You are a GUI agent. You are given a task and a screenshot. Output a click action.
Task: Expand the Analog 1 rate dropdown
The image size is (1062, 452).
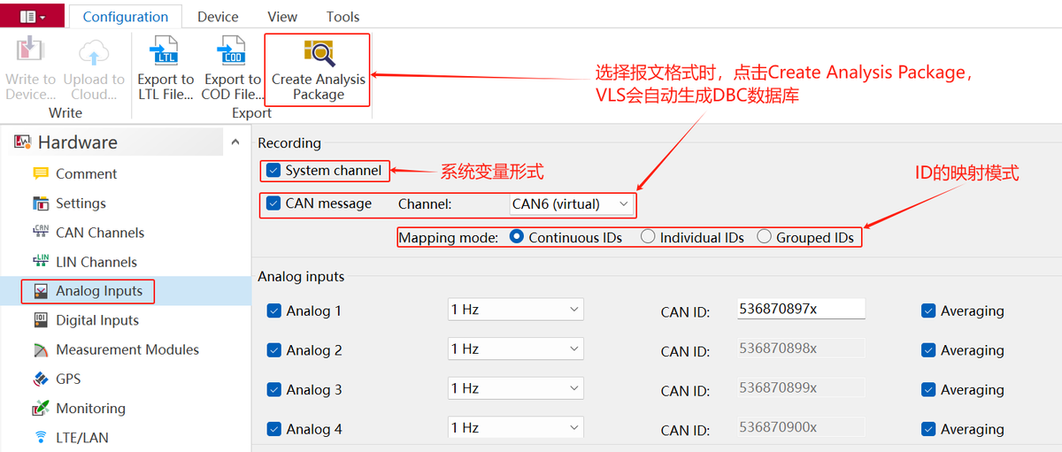click(x=515, y=310)
